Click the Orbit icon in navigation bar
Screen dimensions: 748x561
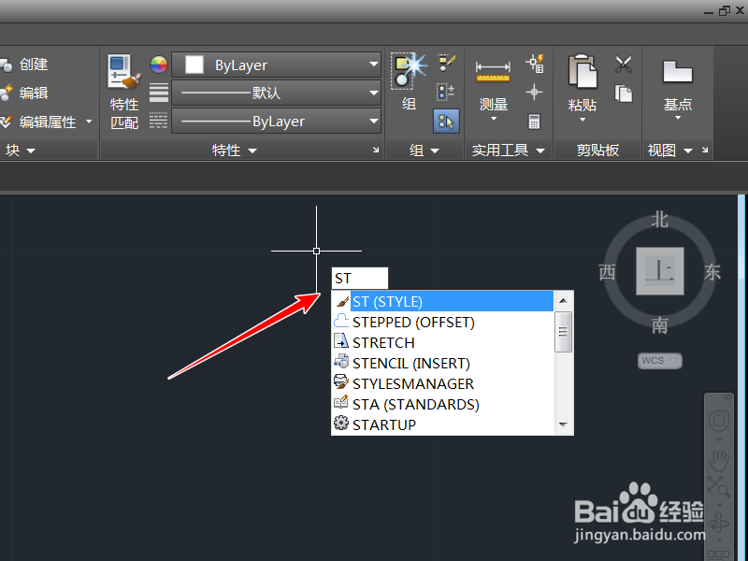(x=718, y=524)
